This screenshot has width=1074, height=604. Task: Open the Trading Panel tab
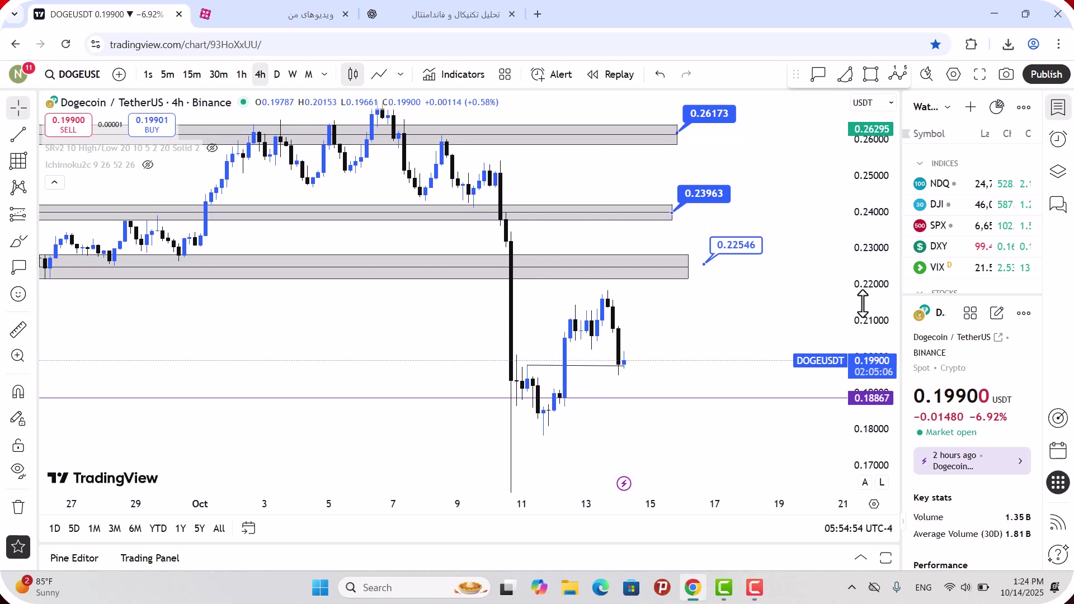click(x=150, y=558)
